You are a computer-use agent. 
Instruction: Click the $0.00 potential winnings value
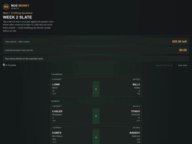[x=183, y=50]
